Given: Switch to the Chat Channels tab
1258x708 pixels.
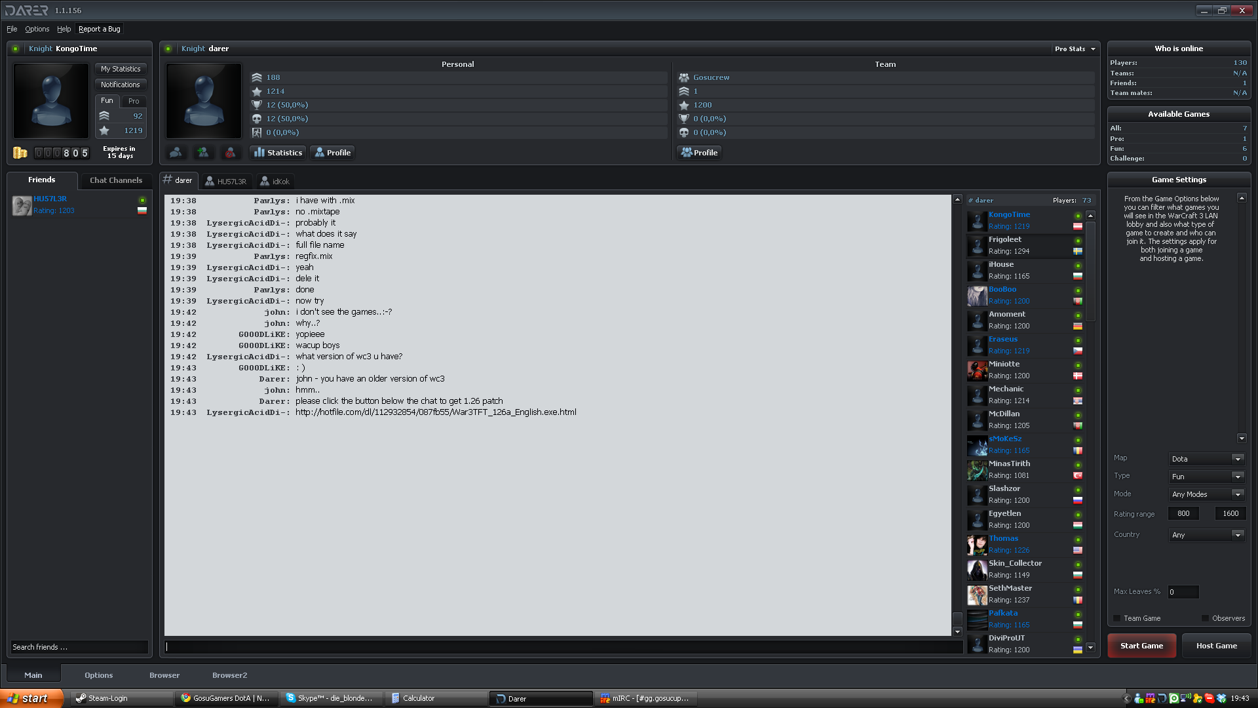Looking at the screenshot, I should click(115, 180).
